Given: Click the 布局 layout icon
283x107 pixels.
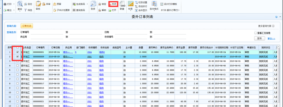Looking at the screenshot, I should 131,3.
